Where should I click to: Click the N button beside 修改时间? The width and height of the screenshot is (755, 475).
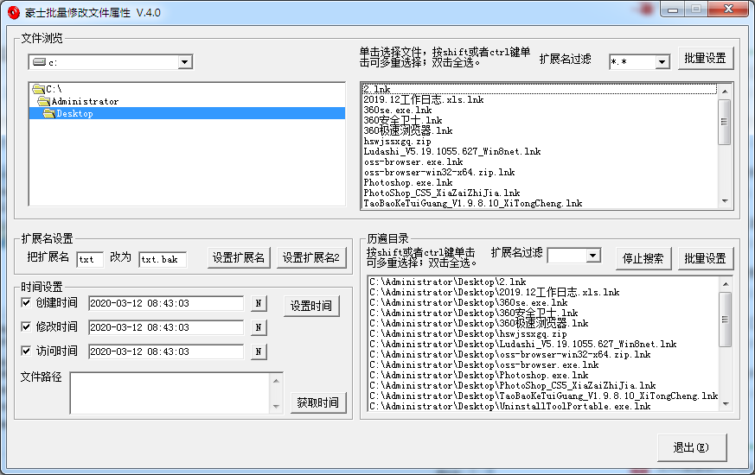259,327
